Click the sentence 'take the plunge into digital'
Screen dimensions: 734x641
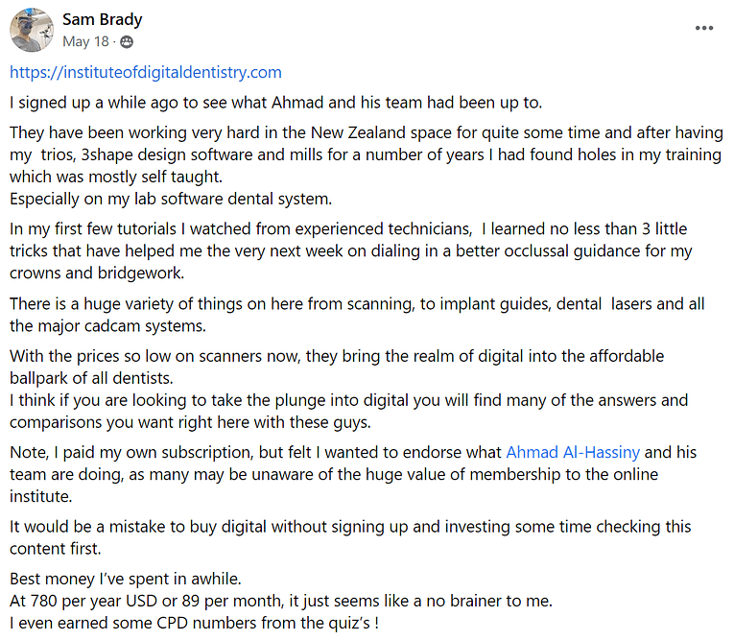pyautogui.click(x=348, y=411)
